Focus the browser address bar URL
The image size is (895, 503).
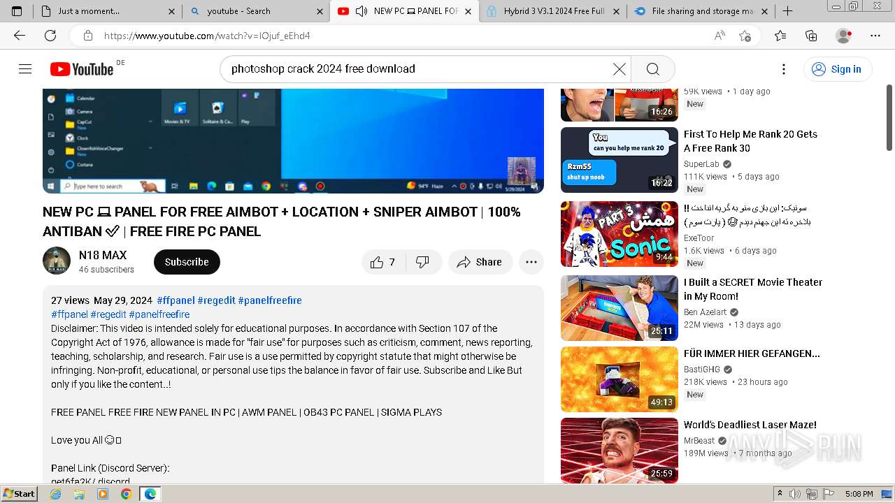207,36
